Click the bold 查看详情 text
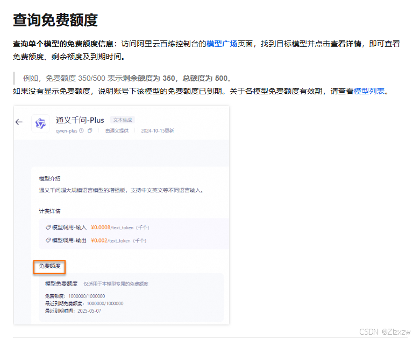 [346, 44]
